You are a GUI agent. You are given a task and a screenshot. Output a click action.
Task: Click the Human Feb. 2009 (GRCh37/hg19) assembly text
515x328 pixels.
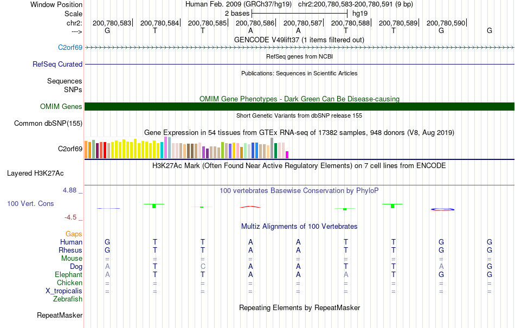coord(239,4)
